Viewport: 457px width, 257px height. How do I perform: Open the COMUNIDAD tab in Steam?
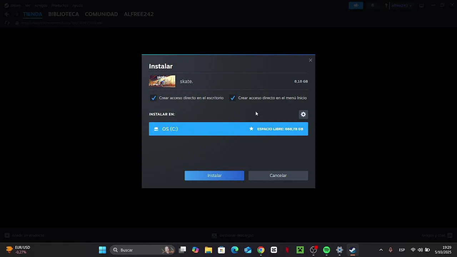(x=101, y=14)
